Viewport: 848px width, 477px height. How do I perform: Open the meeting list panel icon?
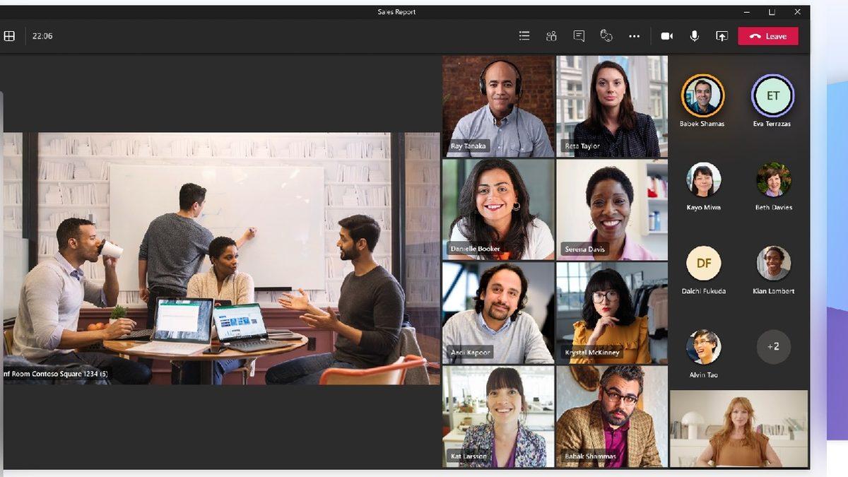click(x=524, y=36)
